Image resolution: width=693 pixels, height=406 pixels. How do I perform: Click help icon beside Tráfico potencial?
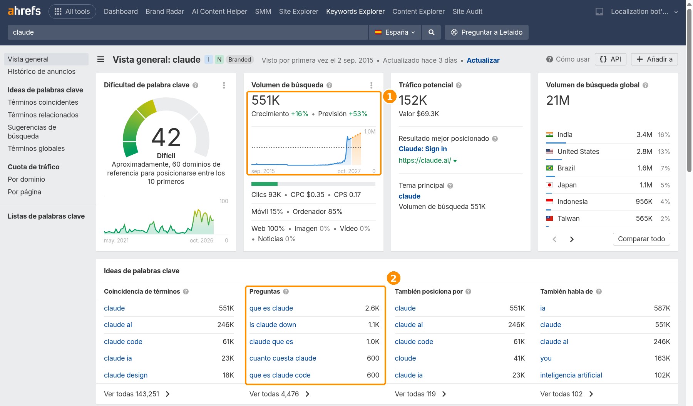459,85
